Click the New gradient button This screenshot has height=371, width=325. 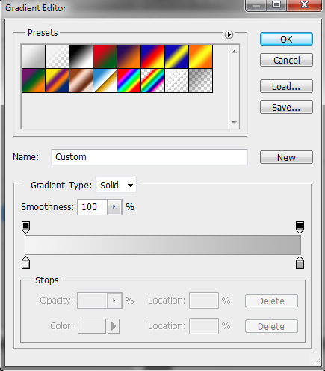click(x=286, y=157)
